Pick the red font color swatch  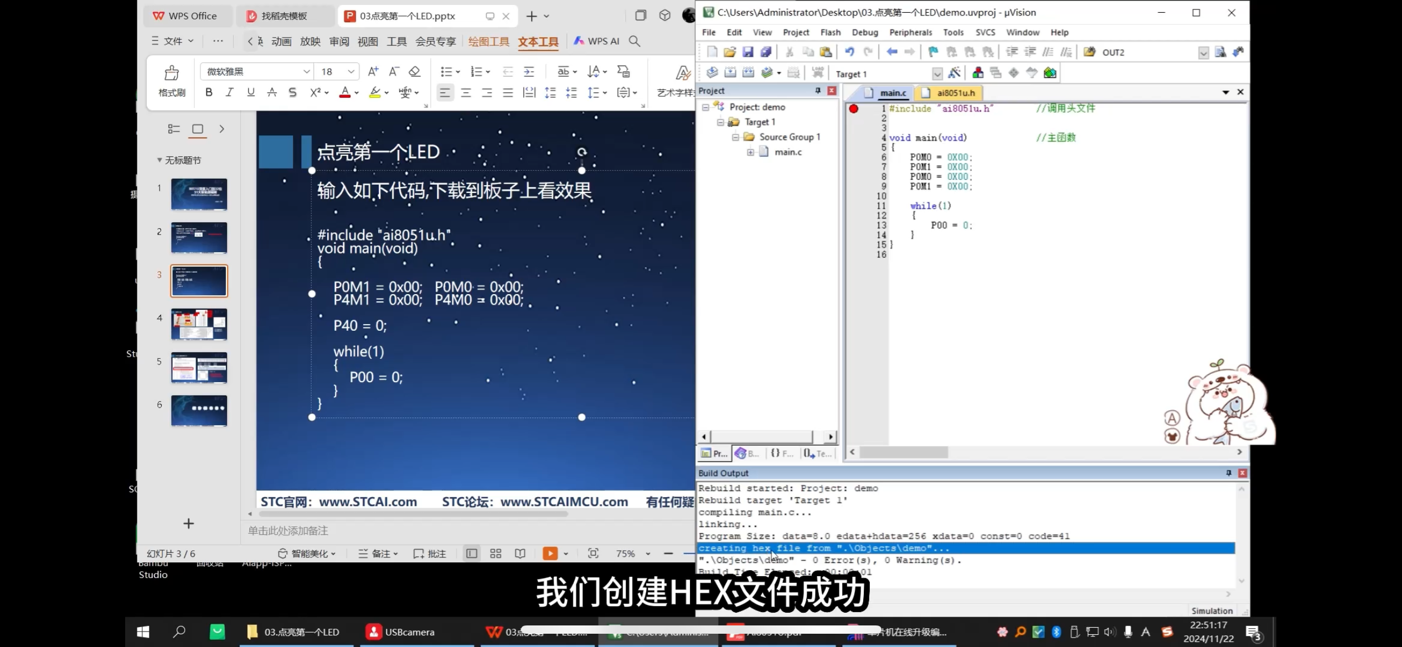coord(345,92)
